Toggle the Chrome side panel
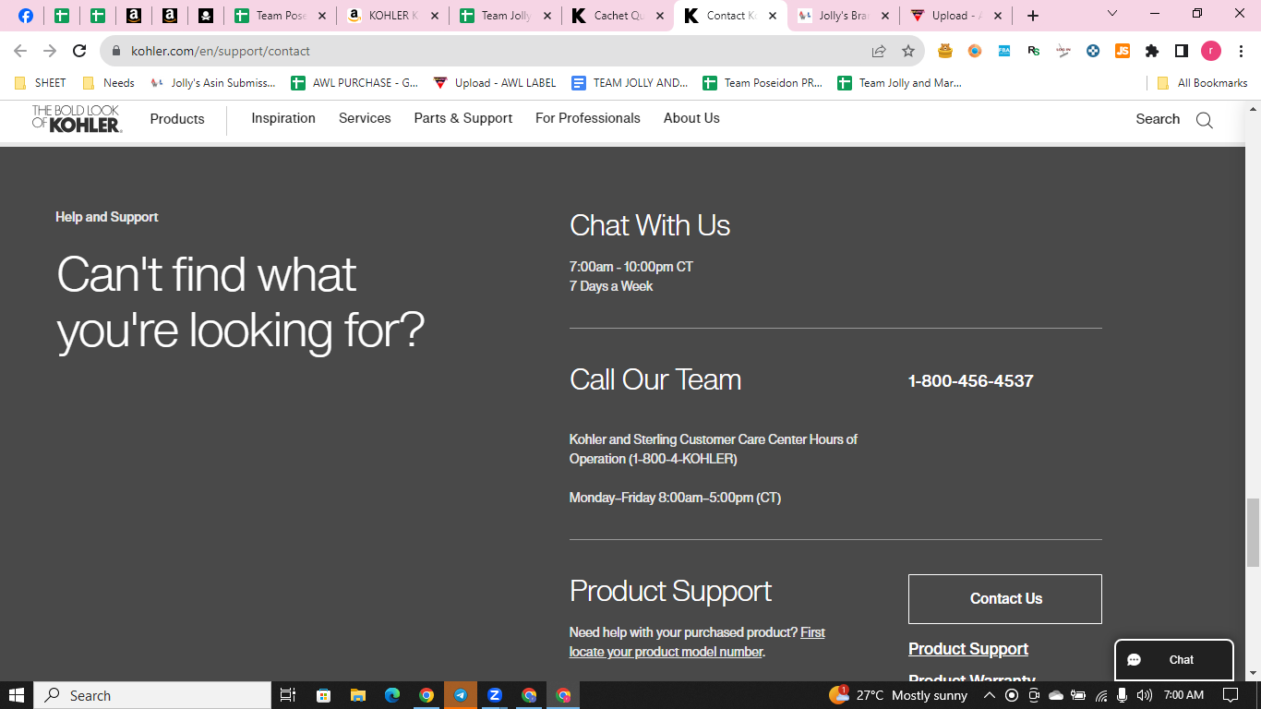This screenshot has height=709, width=1261. (1182, 52)
